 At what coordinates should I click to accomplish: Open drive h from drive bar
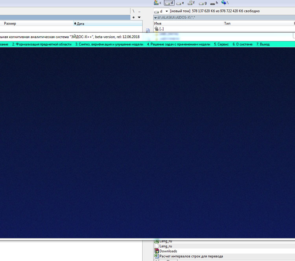click(214, 3)
